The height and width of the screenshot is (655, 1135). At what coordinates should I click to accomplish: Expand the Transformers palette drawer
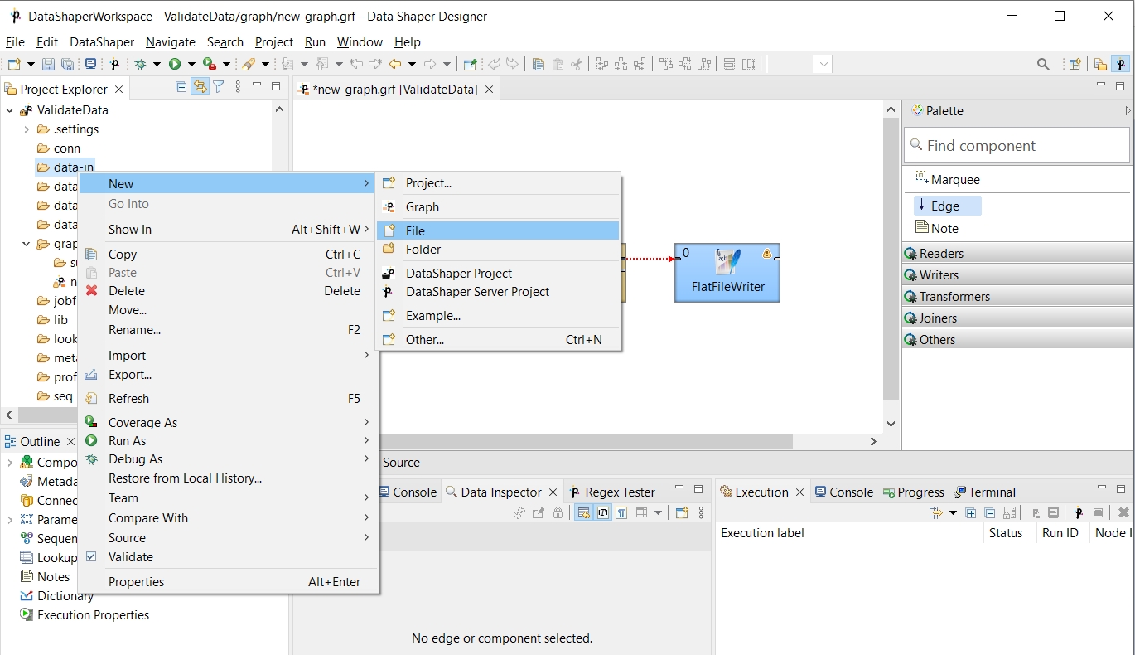pyautogui.click(x=1017, y=296)
